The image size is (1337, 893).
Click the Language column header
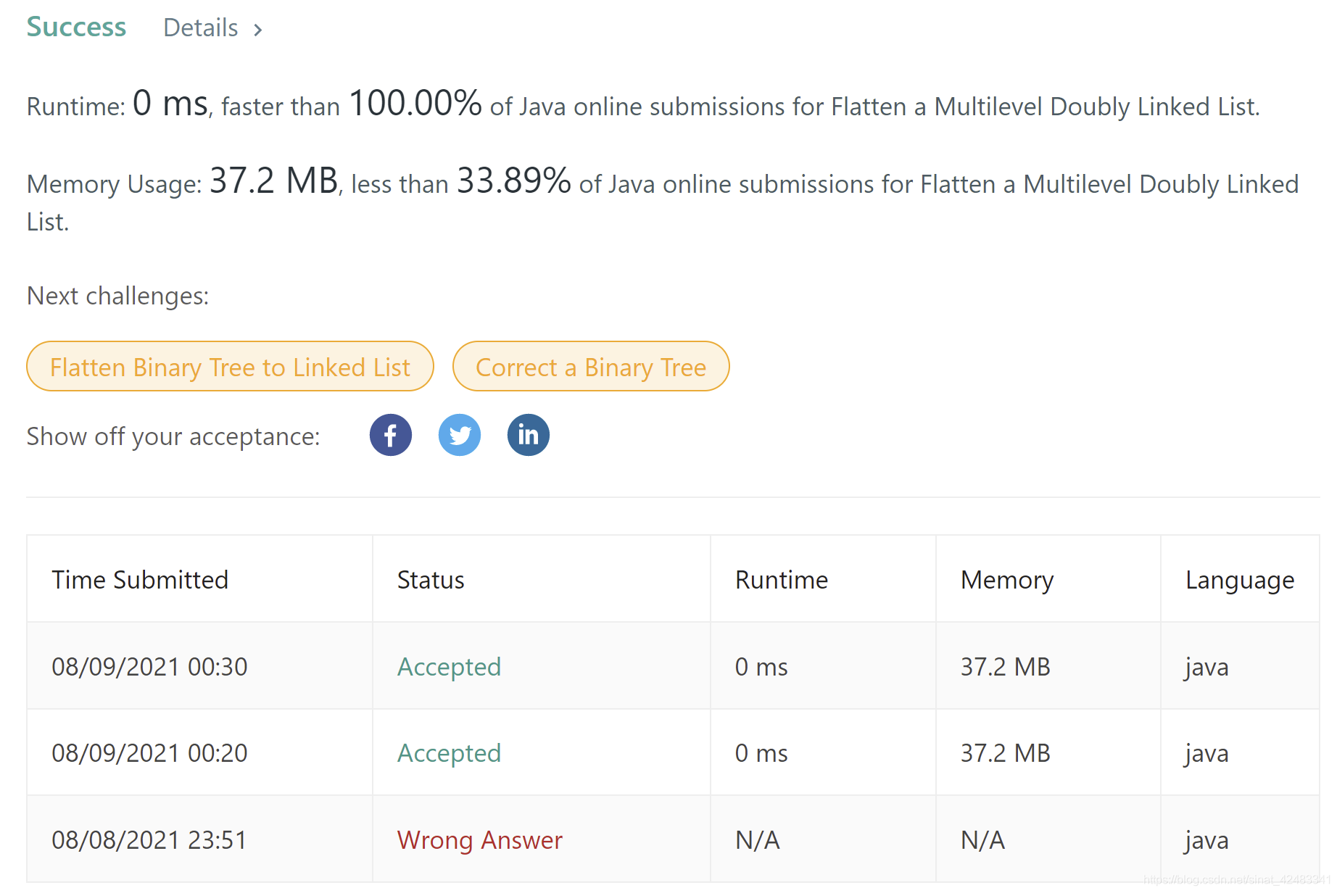(x=1240, y=580)
